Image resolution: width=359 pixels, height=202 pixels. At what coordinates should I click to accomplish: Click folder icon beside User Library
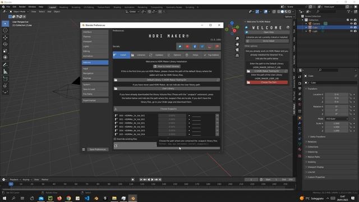click(x=116, y=89)
